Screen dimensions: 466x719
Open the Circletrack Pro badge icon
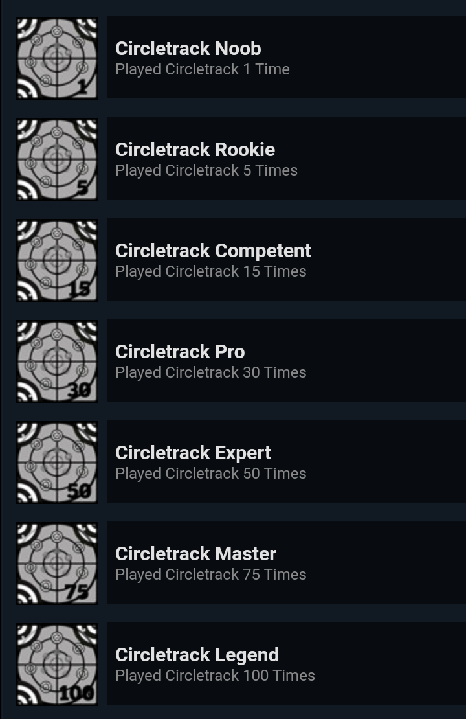coord(57,361)
